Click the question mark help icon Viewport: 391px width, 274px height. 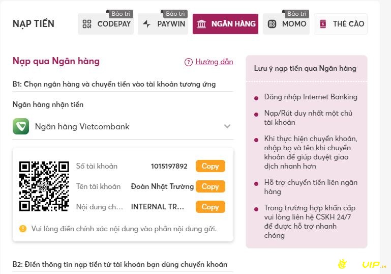point(189,62)
